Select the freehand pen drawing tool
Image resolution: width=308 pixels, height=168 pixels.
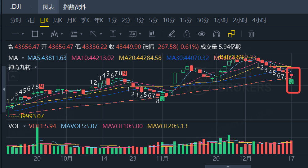click(x=172, y=34)
